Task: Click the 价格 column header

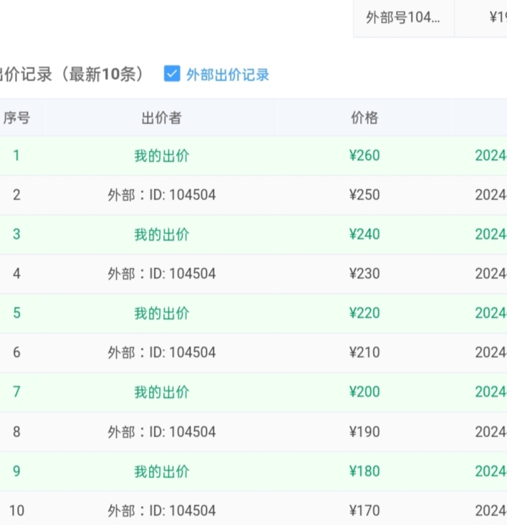Action: (x=364, y=118)
